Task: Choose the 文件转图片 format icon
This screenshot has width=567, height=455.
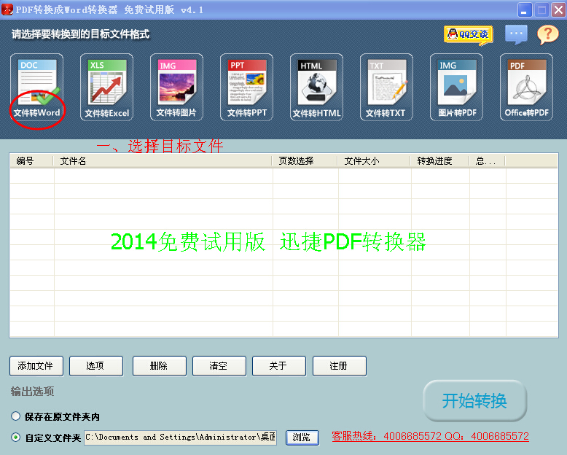Action: (x=176, y=87)
